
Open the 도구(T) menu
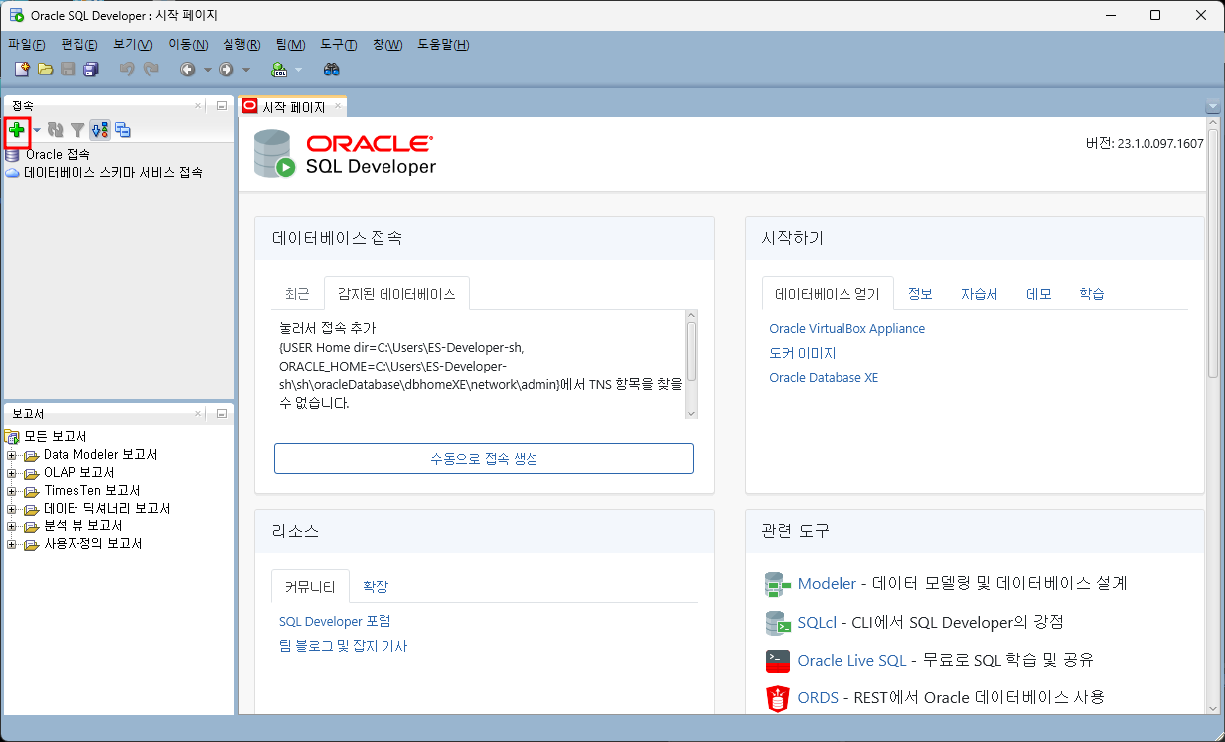[x=339, y=45]
